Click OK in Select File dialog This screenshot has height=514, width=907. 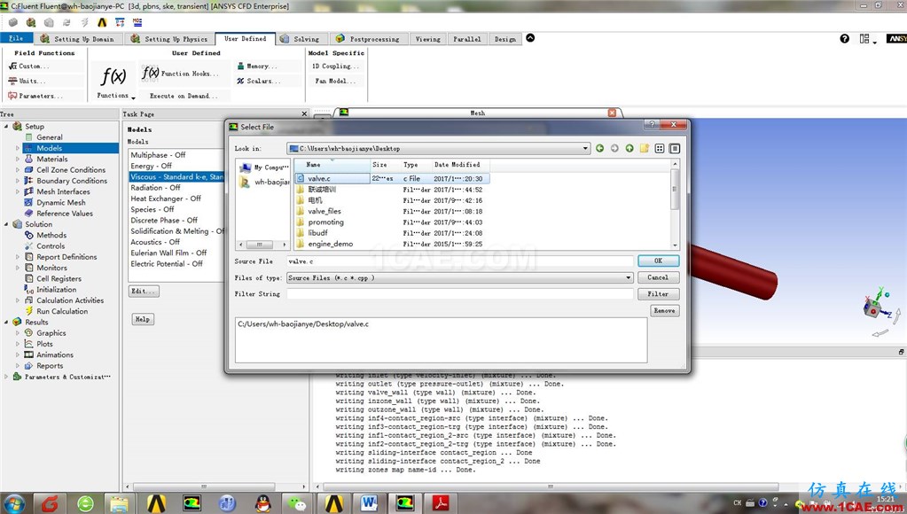(658, 261)
